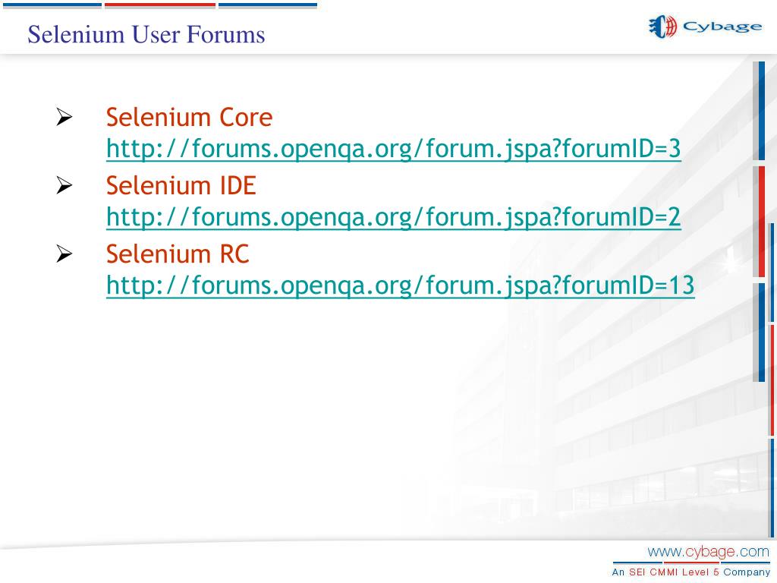The height and width of the screenshot is (583, 777).
Task: Open the Selenium IDE forum link forumID=2
Action: [394, 217]
